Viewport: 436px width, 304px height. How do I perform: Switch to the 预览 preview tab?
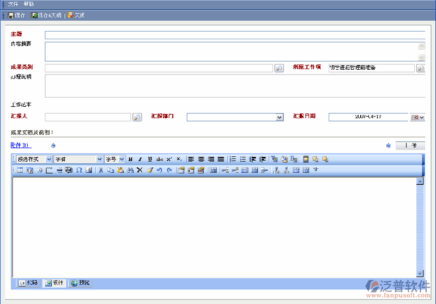[81, 283]
